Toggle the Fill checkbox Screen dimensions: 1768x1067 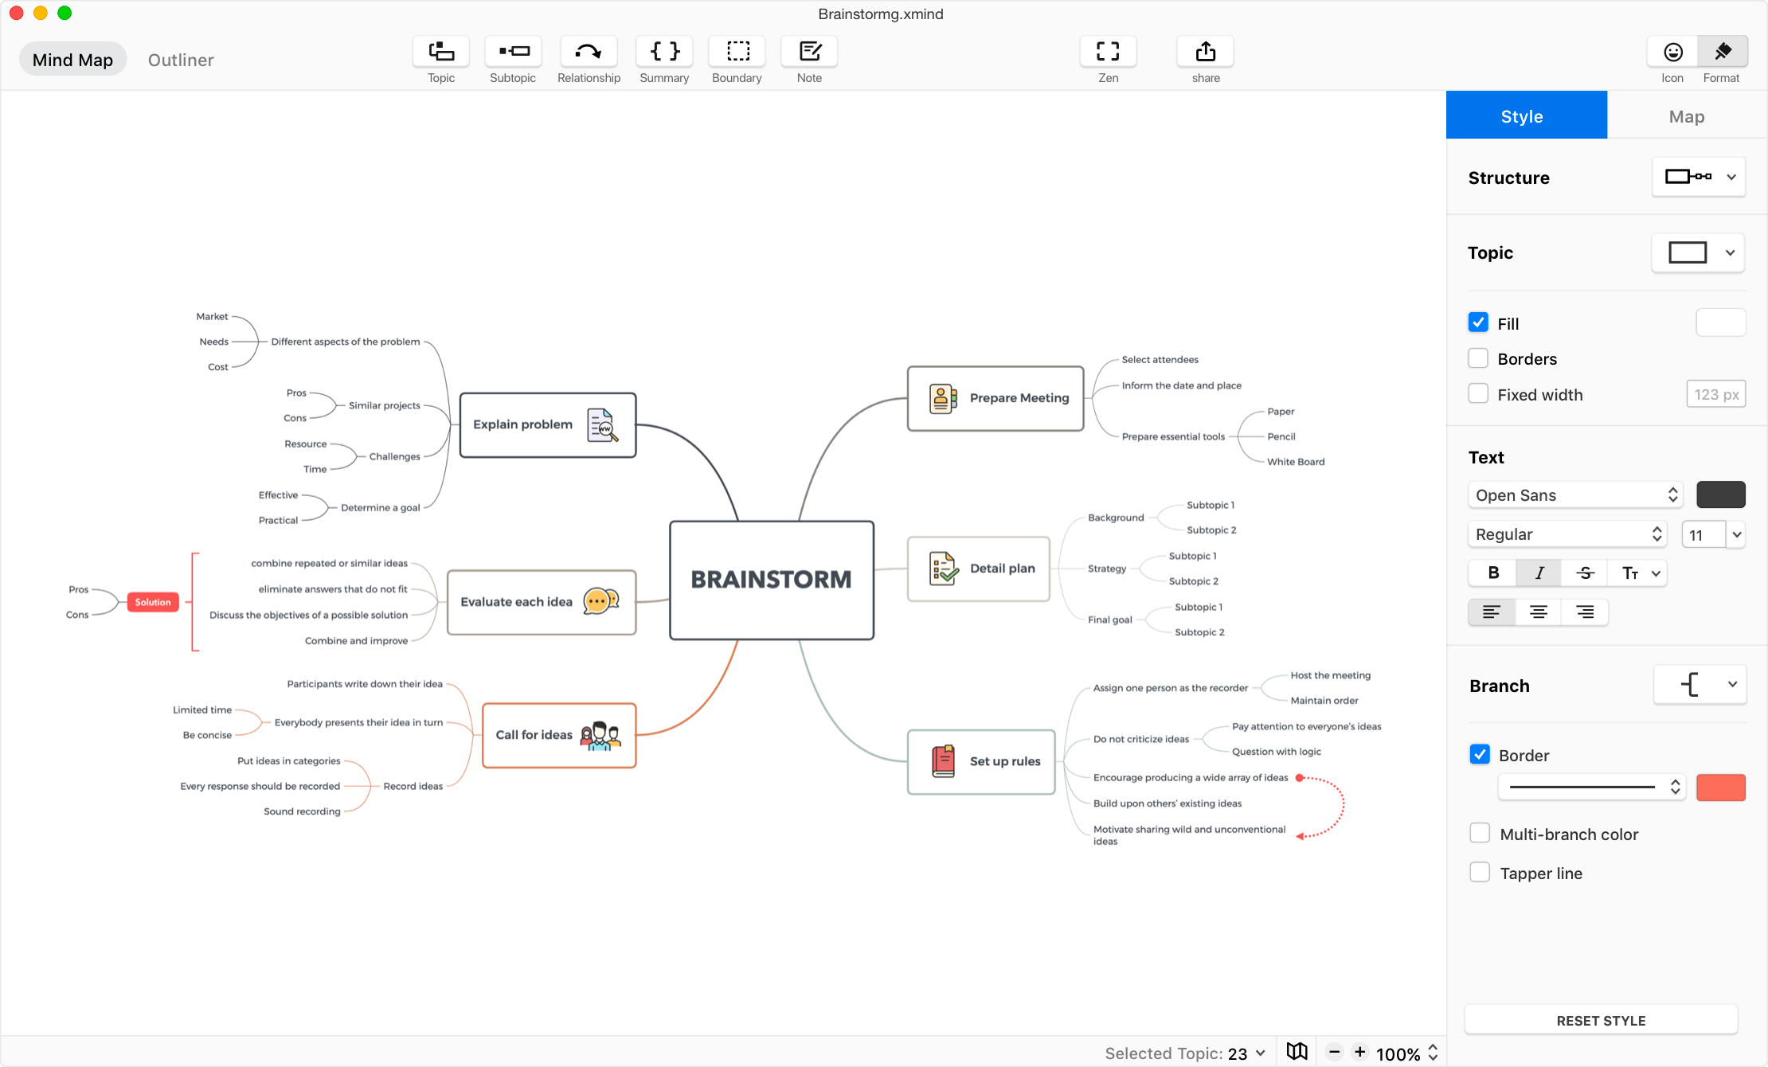click(x=1477, y=322)
